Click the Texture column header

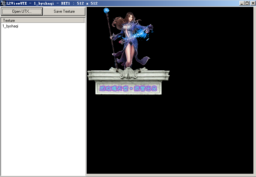pyautogui.click(x=43, y=21)
